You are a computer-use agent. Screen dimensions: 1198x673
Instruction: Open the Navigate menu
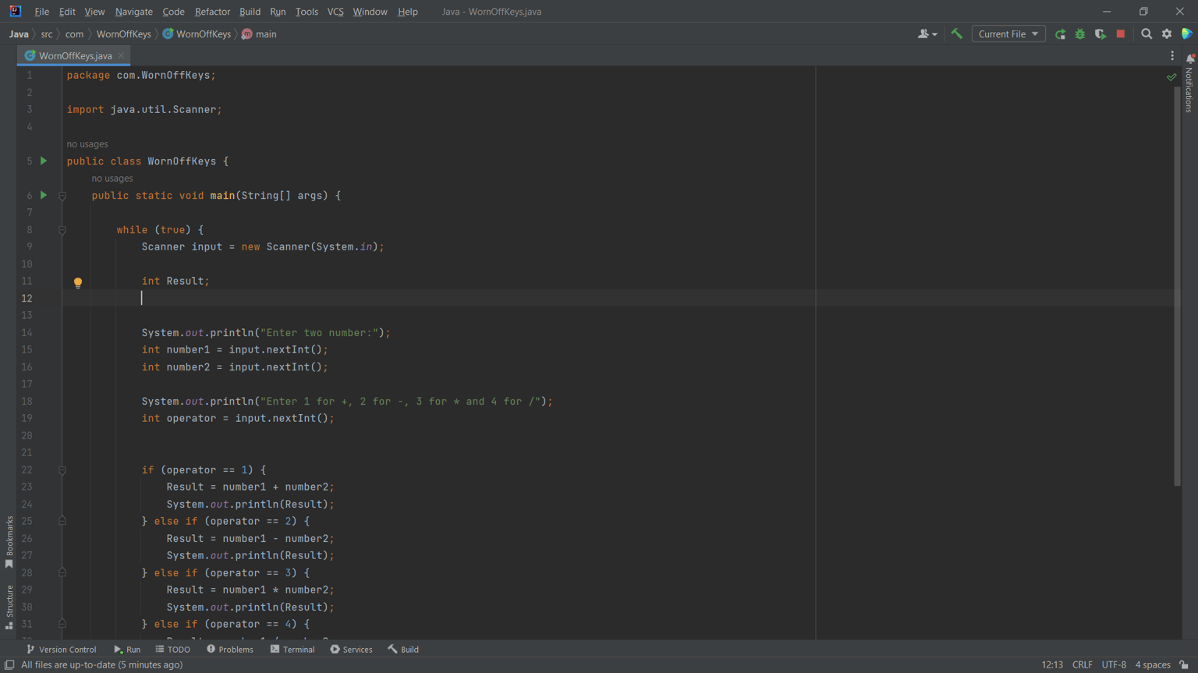[133, 12]
